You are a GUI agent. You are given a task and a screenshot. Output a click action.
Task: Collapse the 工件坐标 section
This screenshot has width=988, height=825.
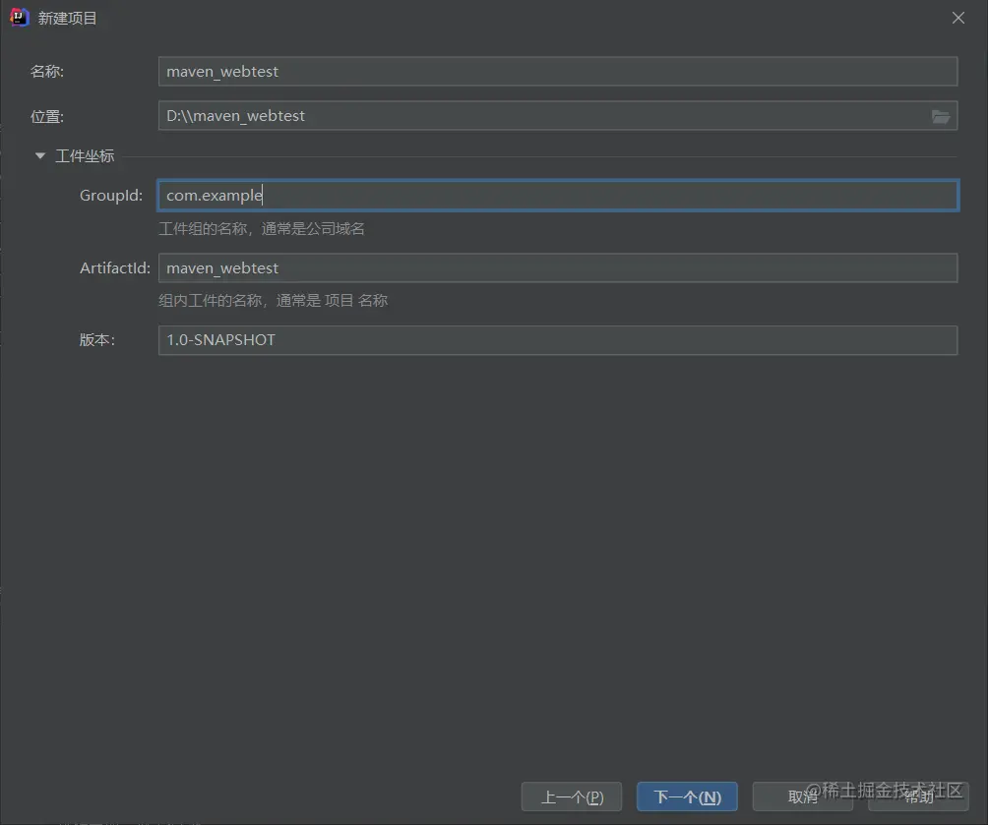[x=40, y=155]
